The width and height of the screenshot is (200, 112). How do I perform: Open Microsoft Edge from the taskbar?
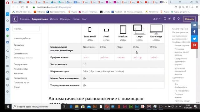click(71, 107)
